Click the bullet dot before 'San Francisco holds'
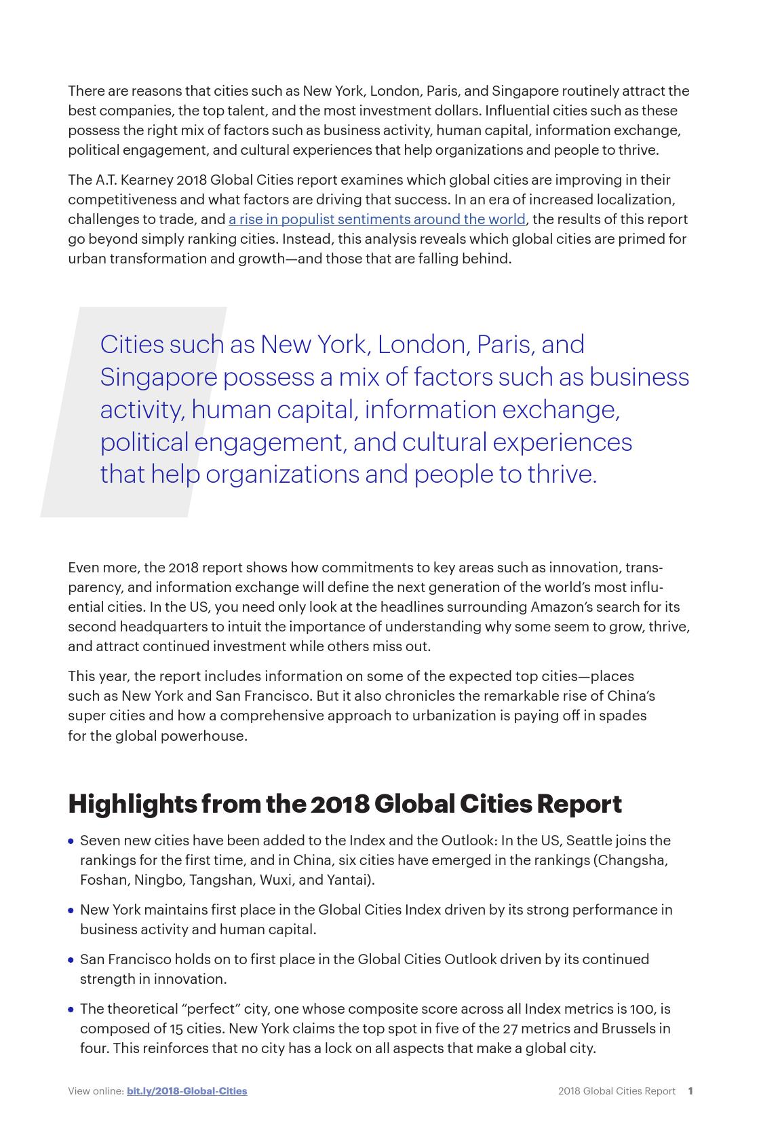This screenshot has width=761, height=1123. tap(71, 960)
